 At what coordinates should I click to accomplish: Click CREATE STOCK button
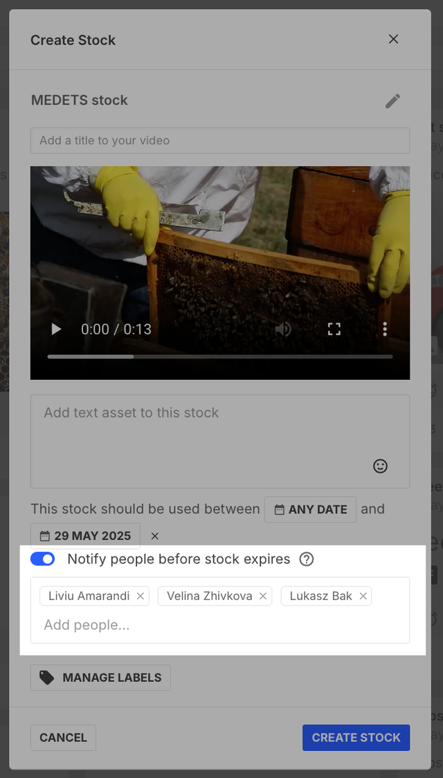click(356, 738)
